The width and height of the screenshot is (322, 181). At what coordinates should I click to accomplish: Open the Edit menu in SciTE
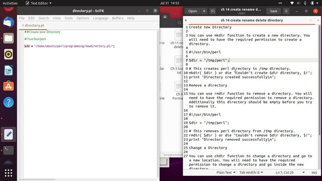click(x=31, y=18)
